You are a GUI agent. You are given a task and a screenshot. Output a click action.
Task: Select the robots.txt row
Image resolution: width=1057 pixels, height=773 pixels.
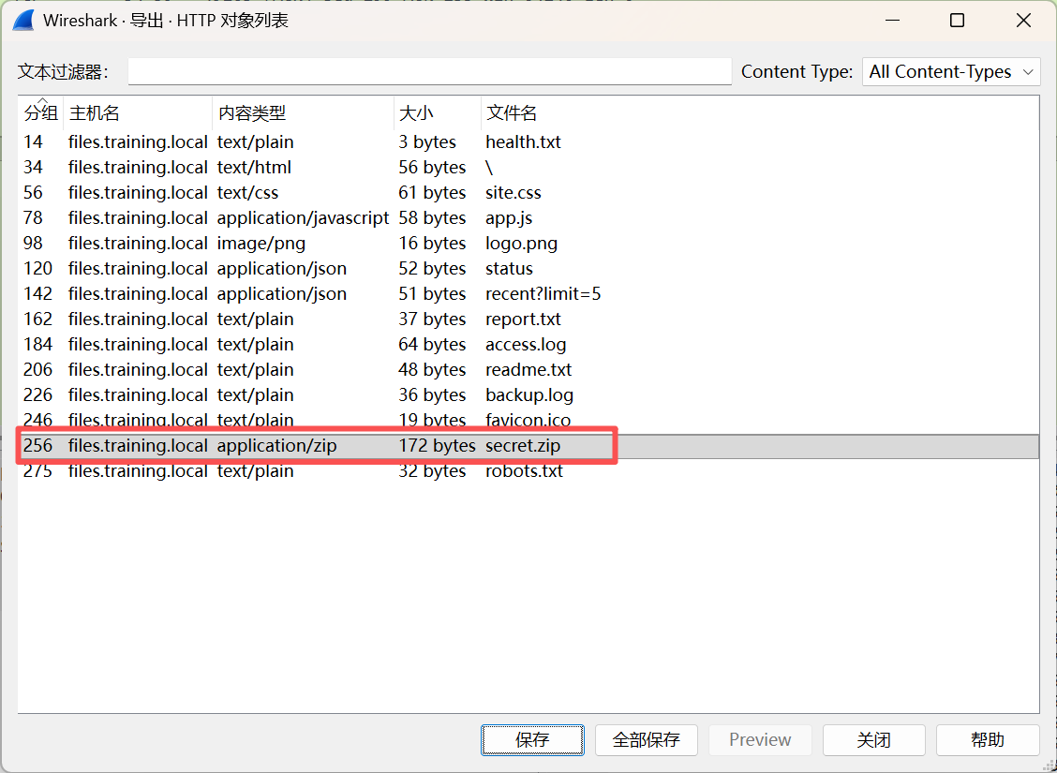point(528,470)
